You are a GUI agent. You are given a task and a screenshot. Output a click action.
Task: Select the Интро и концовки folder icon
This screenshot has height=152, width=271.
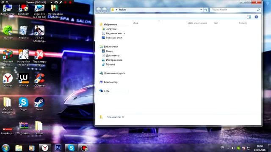tap(8, 106)
